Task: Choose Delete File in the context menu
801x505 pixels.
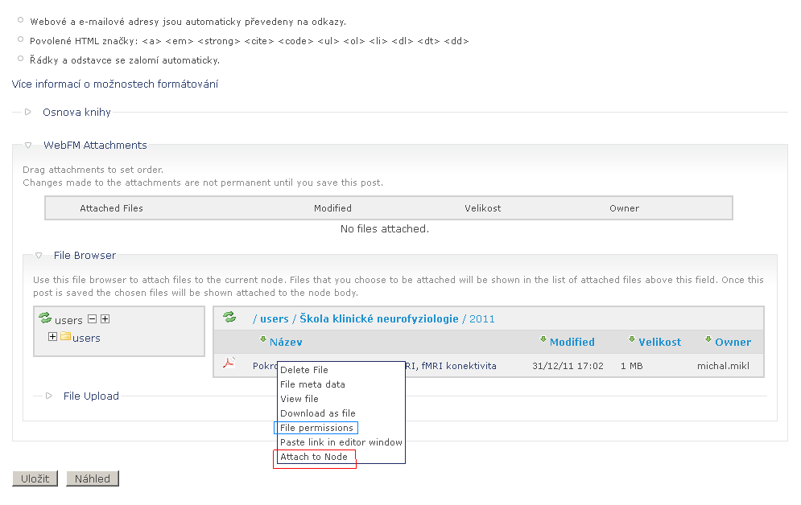Action: [x=304, y=370]
